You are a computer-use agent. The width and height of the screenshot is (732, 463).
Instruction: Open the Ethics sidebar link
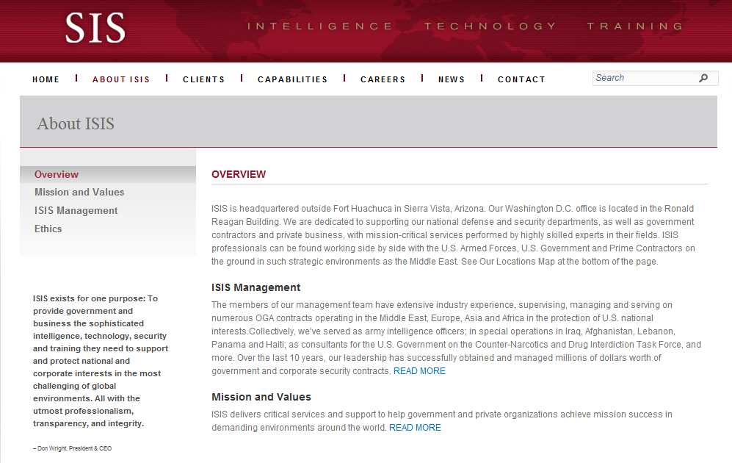[x=48, y=229]
